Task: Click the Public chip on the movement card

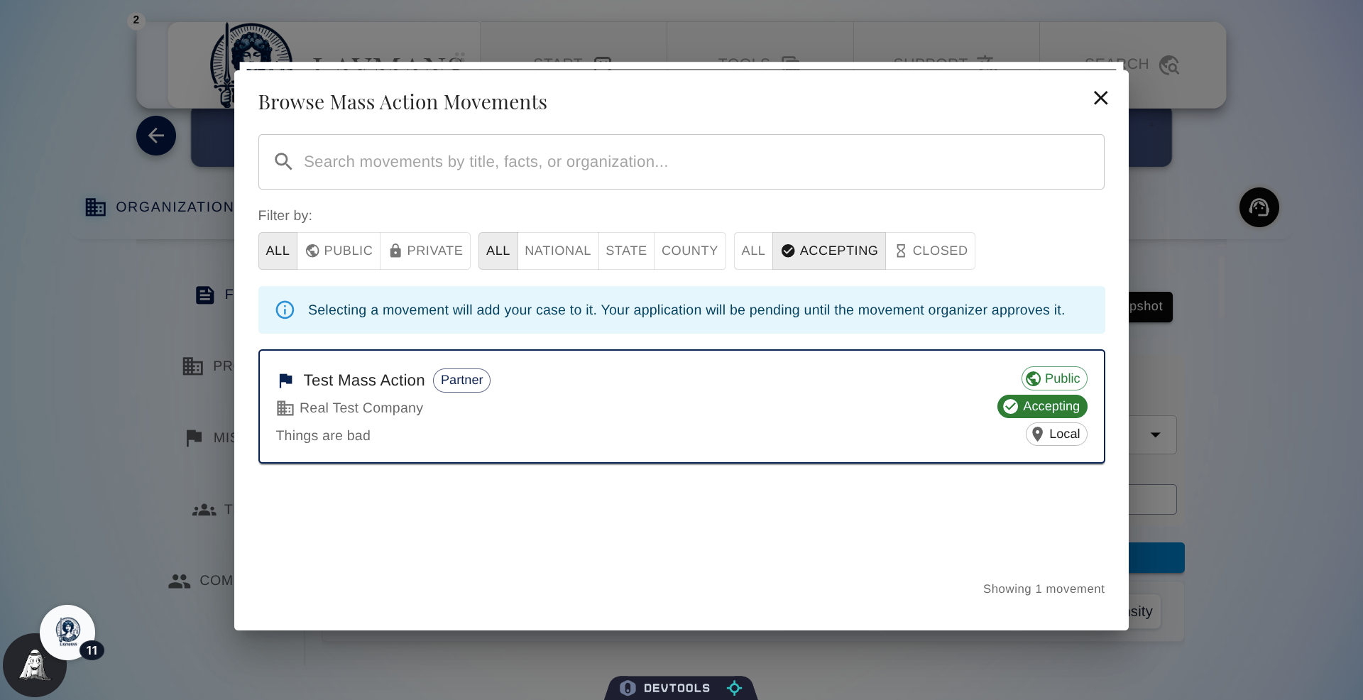Action: 1054,378
